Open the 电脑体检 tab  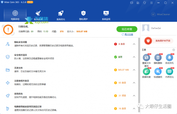(x=15, y=15)
